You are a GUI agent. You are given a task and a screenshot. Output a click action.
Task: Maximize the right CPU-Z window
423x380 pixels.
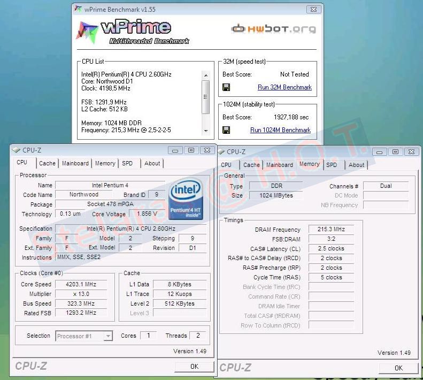click(395, 152)
